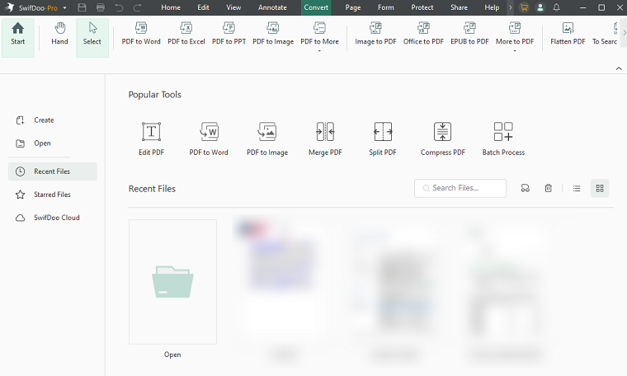627x376 pixels.
Task: Open notifications bell
Action: [556, 7]
